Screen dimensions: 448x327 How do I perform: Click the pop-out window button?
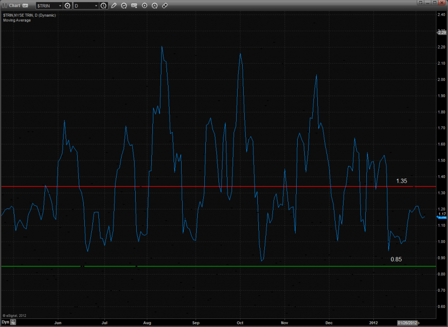click(420, 3)
